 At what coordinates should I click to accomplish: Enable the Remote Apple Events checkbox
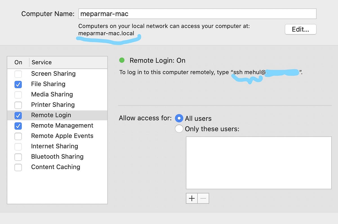[18, 136]
